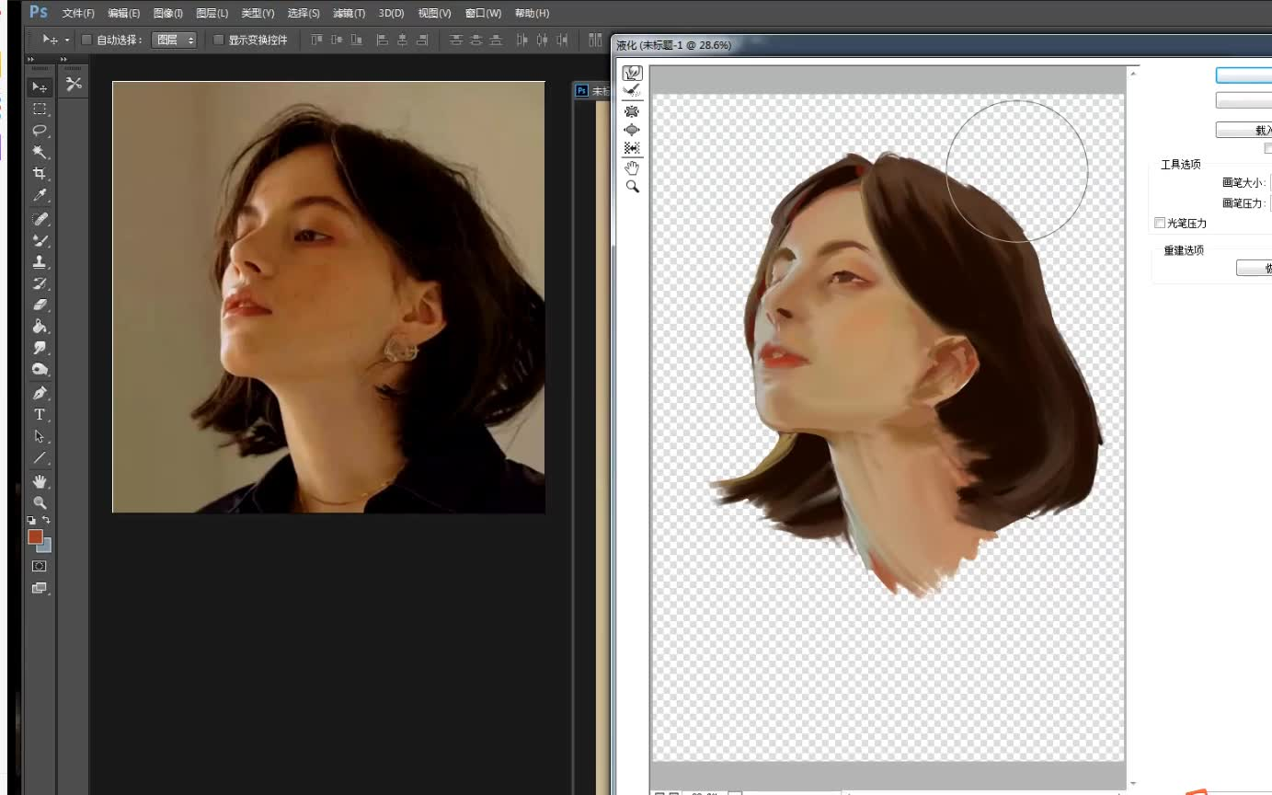Pick the Liquify Hand tool

tap(632, 167)
